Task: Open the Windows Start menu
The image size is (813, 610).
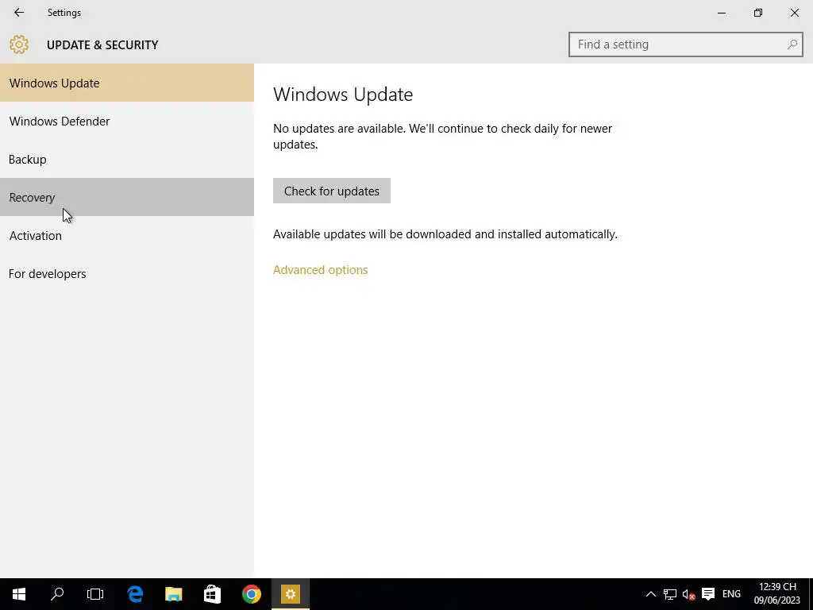Action: click(x=19, y=594)
